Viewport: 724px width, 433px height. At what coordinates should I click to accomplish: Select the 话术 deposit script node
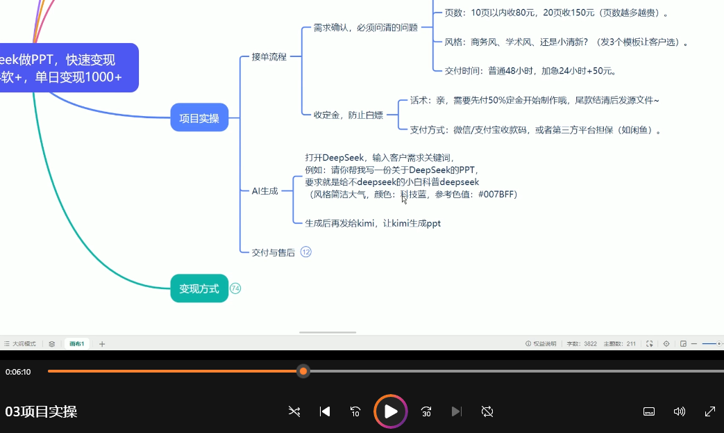pyautogui.click(x=534, y=100)
